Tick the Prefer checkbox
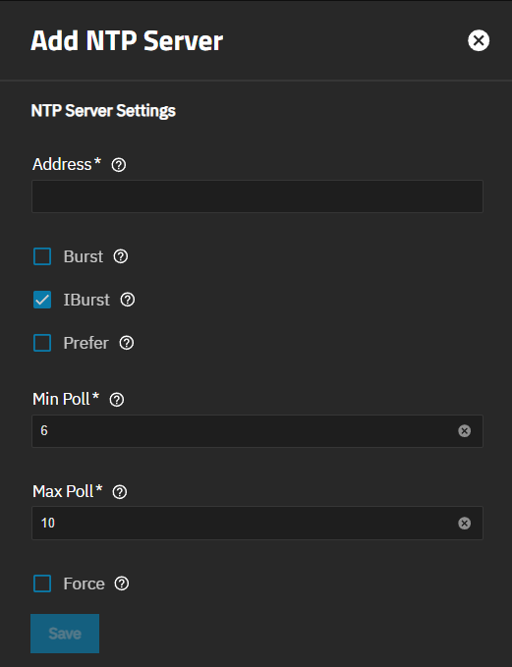This screenshot has width=512, height=667. point(42,343)
